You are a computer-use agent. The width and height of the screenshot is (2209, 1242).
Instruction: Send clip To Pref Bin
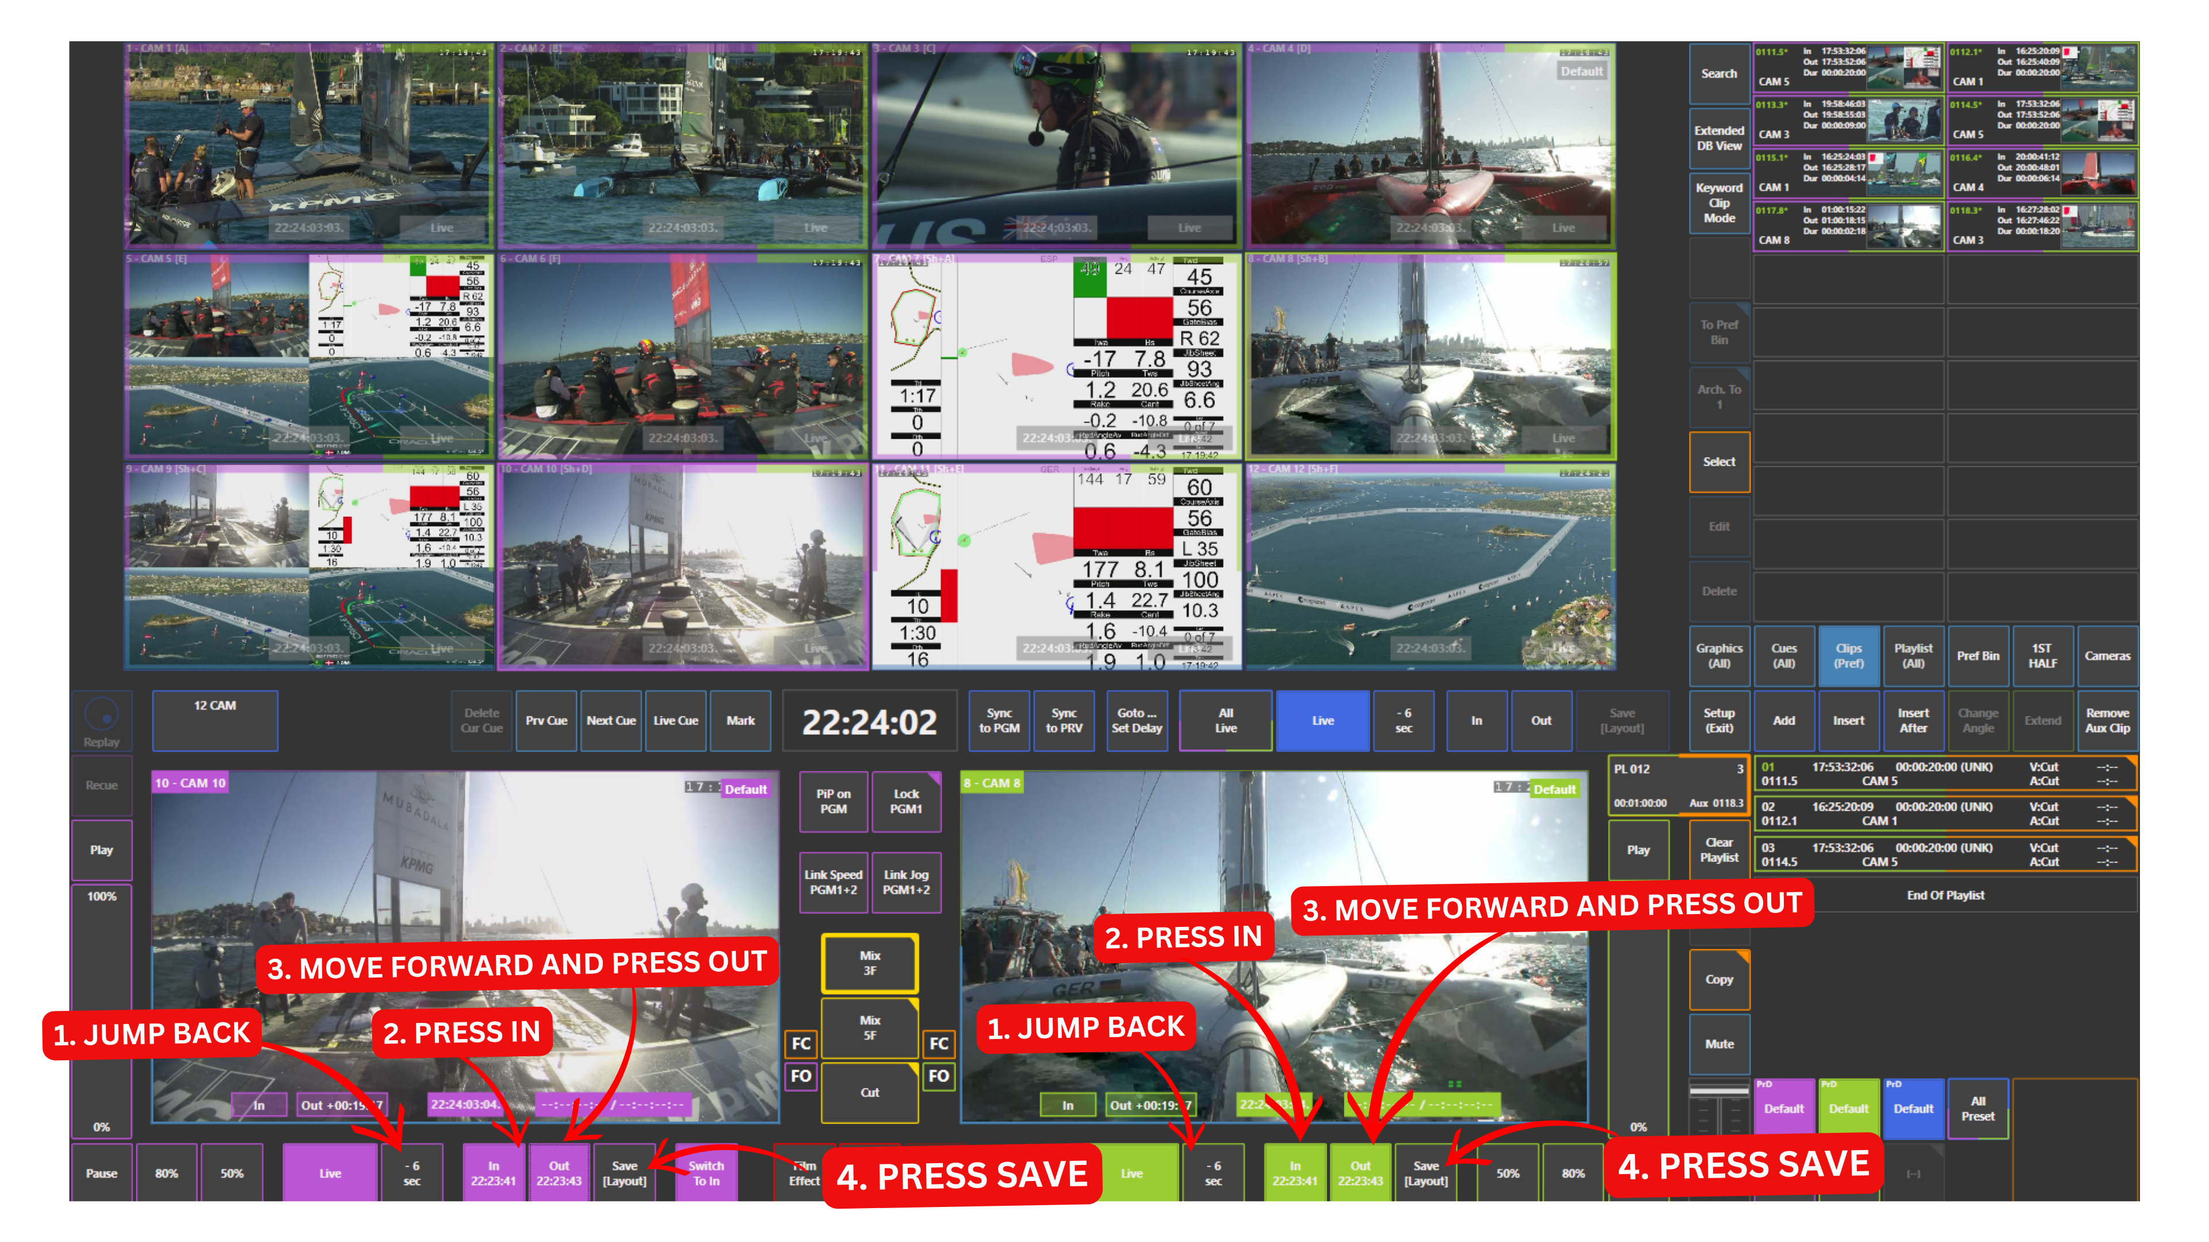pyautogui.click(x=1718, y=332)
